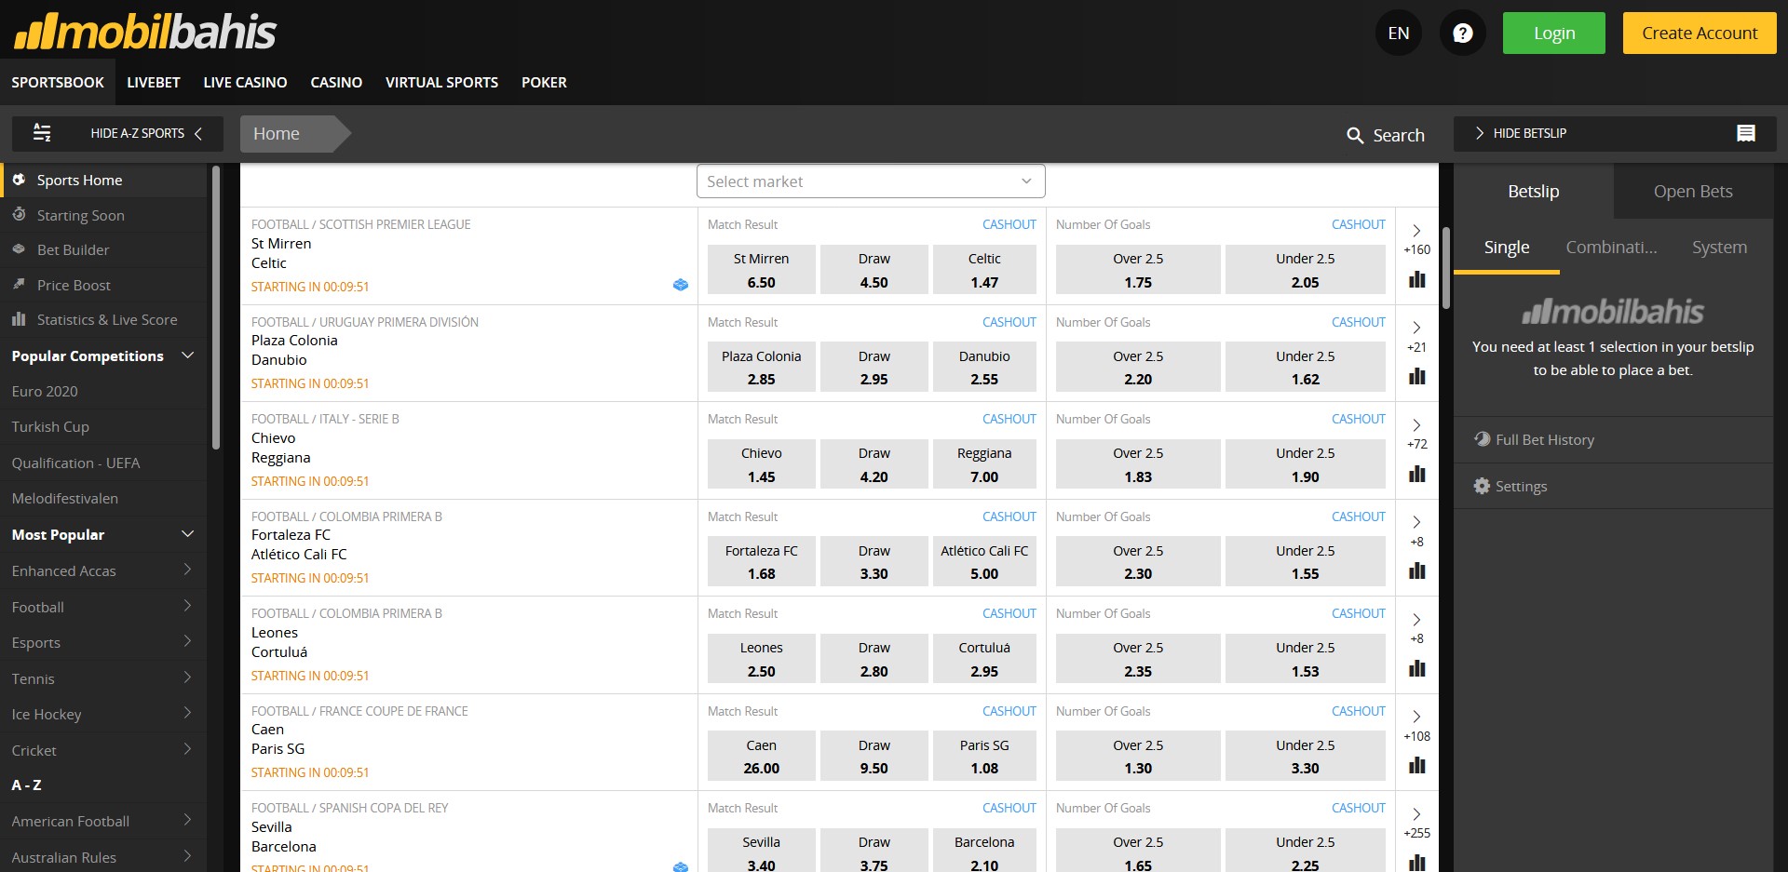Click the Settings gear icon in betslip
Viewport: 1788px width, 872px height.
1482,486
